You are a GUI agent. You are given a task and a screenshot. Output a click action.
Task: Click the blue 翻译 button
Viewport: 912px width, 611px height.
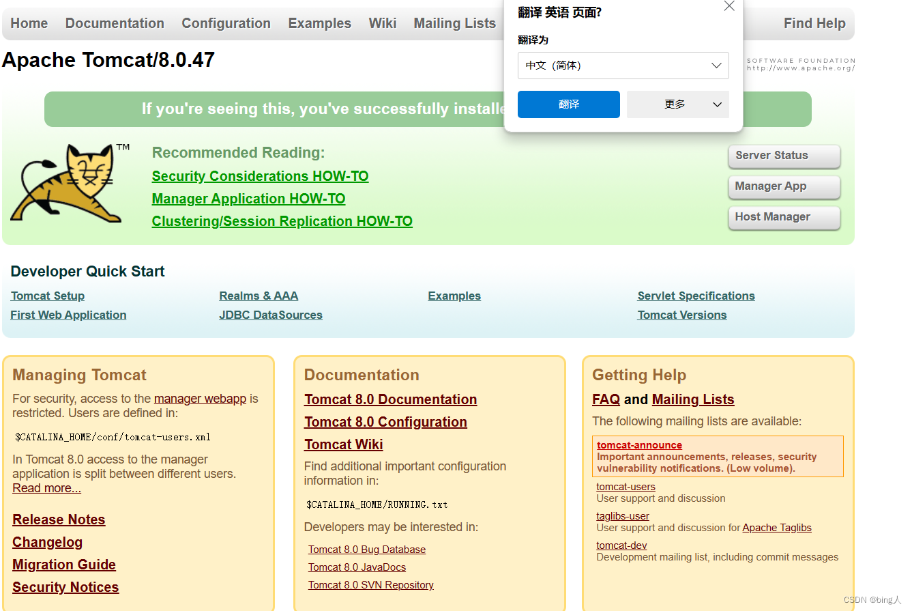pos(569,104)
